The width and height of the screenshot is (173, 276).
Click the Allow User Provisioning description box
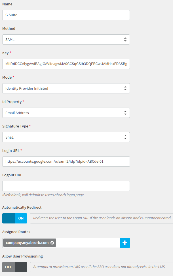pyautogui.click(x=102, y=267)
